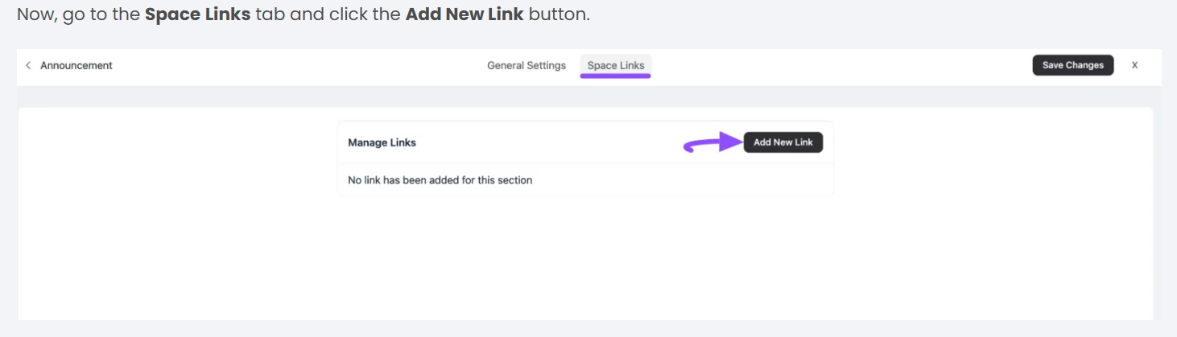
Task: Click the back chevron beside Announcement
Action: click(28, 65)
